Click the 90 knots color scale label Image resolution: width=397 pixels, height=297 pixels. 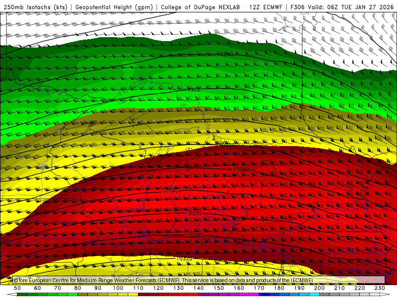pos(98,288)
